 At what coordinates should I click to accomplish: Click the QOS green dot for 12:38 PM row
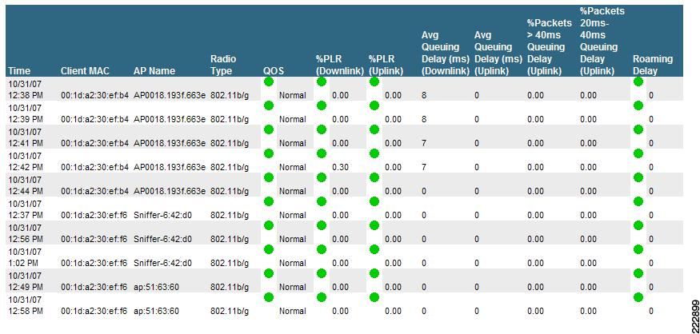268,82
